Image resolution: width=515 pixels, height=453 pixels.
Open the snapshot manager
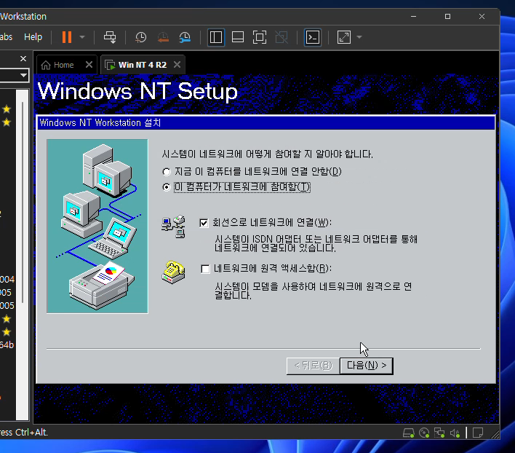[x=185, y=37]
